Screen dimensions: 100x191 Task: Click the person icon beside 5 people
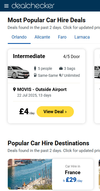click(x=35, y=68)
